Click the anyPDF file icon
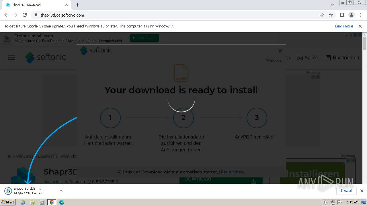 click(x=181, y=73)
